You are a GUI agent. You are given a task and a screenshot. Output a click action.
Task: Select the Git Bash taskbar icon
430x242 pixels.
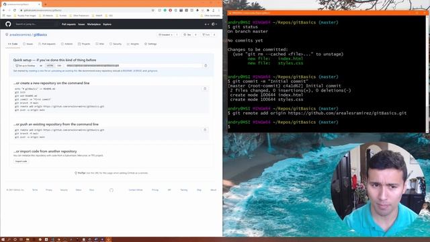click(x=109, y=239)
